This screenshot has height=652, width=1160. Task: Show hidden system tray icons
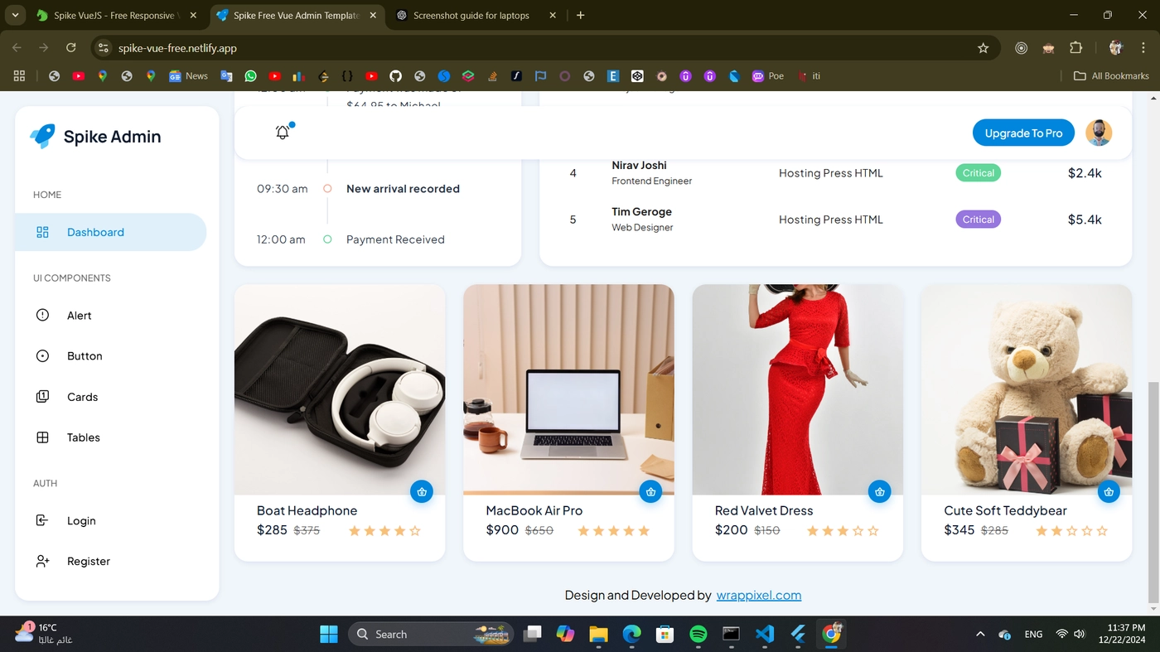[x=980, y=634]
